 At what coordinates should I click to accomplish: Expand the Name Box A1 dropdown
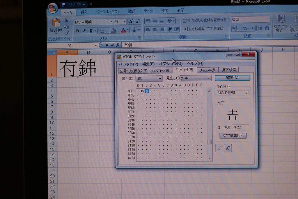pyautogui.click(x=95, y=45)
